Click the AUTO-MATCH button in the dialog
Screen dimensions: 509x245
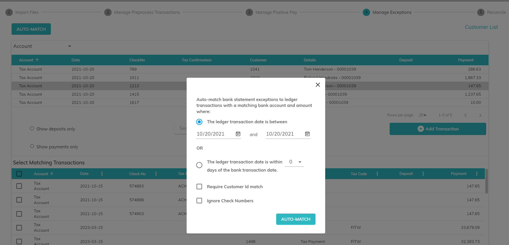[295, 219]
